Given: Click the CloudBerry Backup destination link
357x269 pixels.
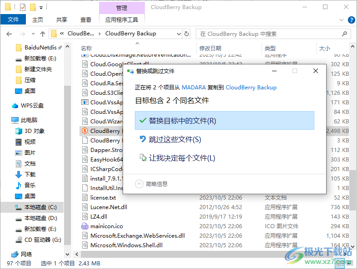Looking at the screenshot, I should click(251, 88).
